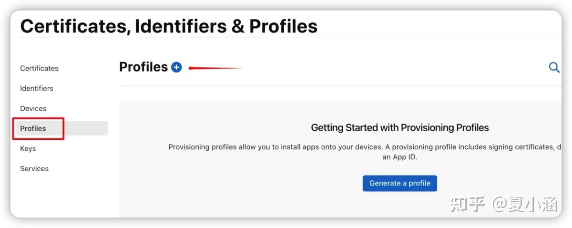
Task: Click the Profiles main section heading
Action: tap(143, 67)
